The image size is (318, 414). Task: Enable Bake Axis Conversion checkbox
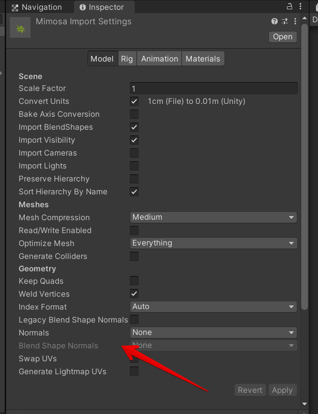click(134, 114)
